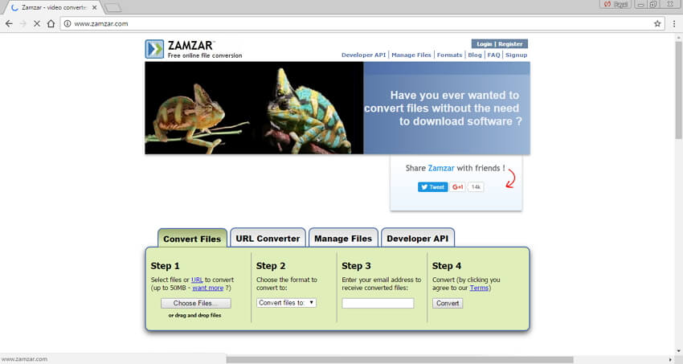Click the 'want more' link
Image resolution: width=683 pixels, height=364 pixels.
[x=208, y=288]
